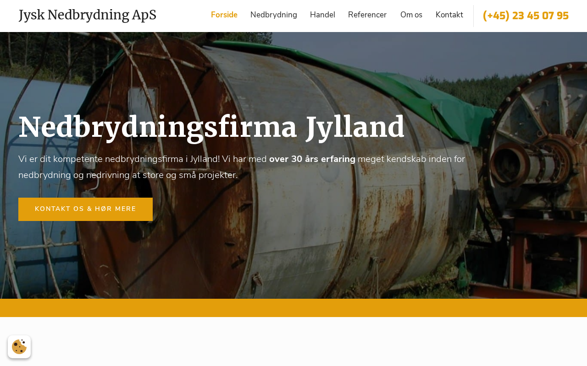Click the Jysk Nedbrydning ApS logo
This screenshot has height=366, width=587.
point(88,15)
